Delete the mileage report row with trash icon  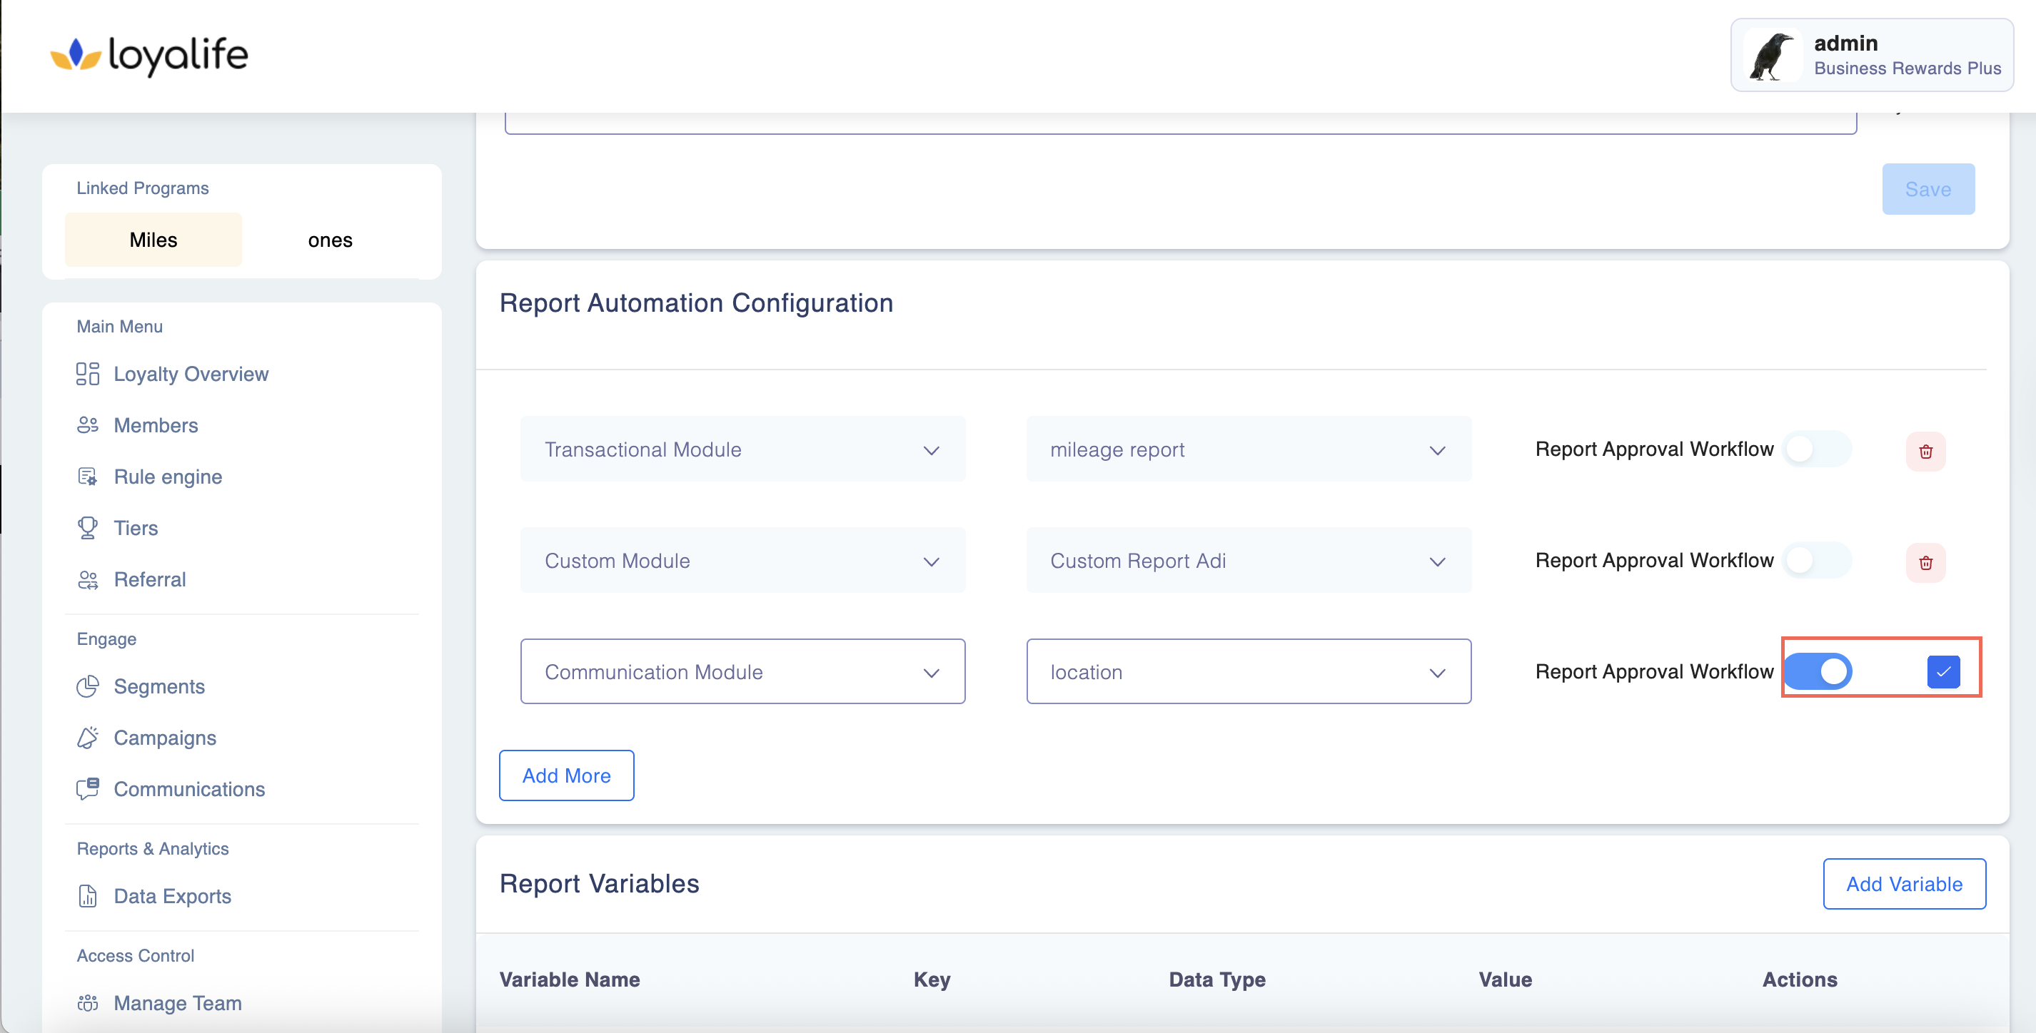click(1925, 451)
